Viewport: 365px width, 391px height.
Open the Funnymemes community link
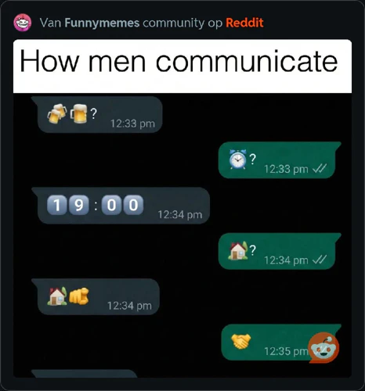[102, 23]
